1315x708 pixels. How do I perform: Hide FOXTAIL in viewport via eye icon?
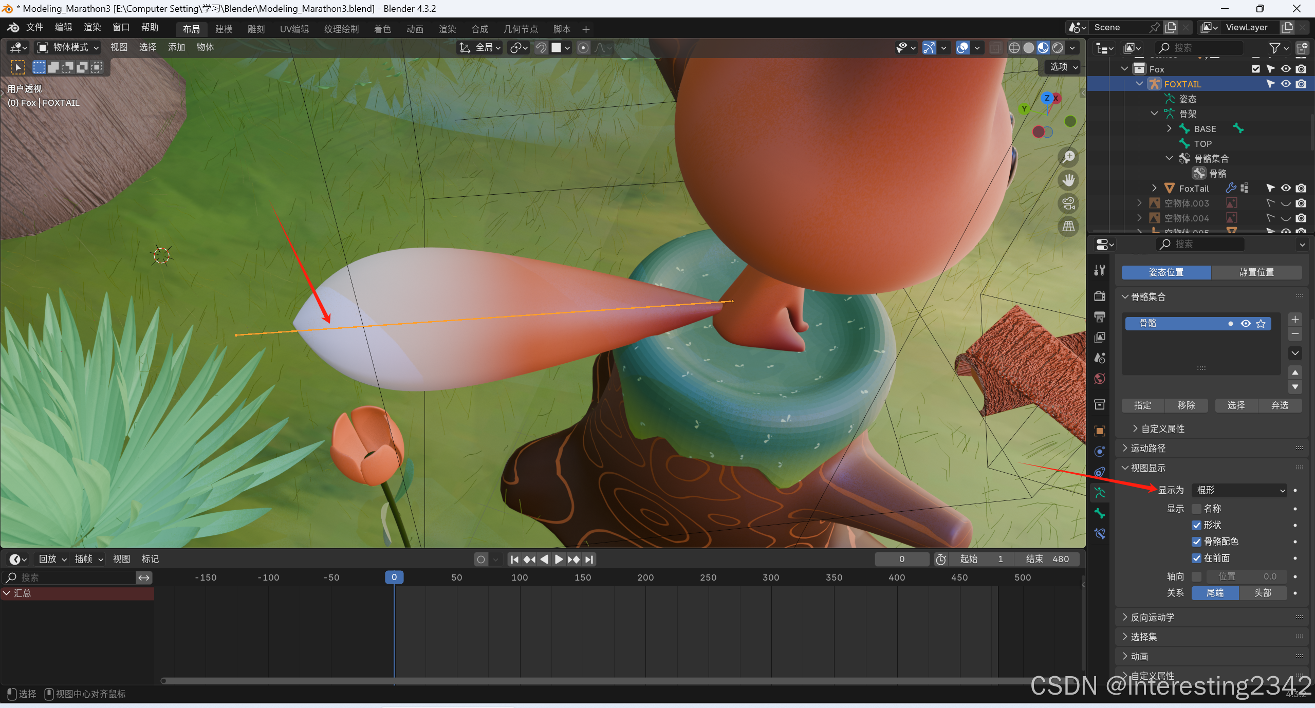pos(1286,84)
